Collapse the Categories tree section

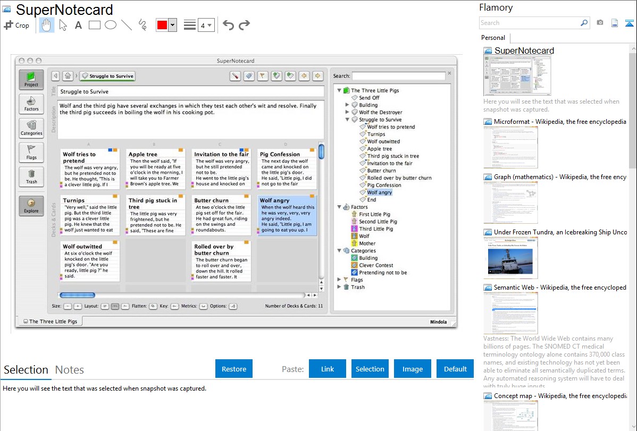(339, 251)
